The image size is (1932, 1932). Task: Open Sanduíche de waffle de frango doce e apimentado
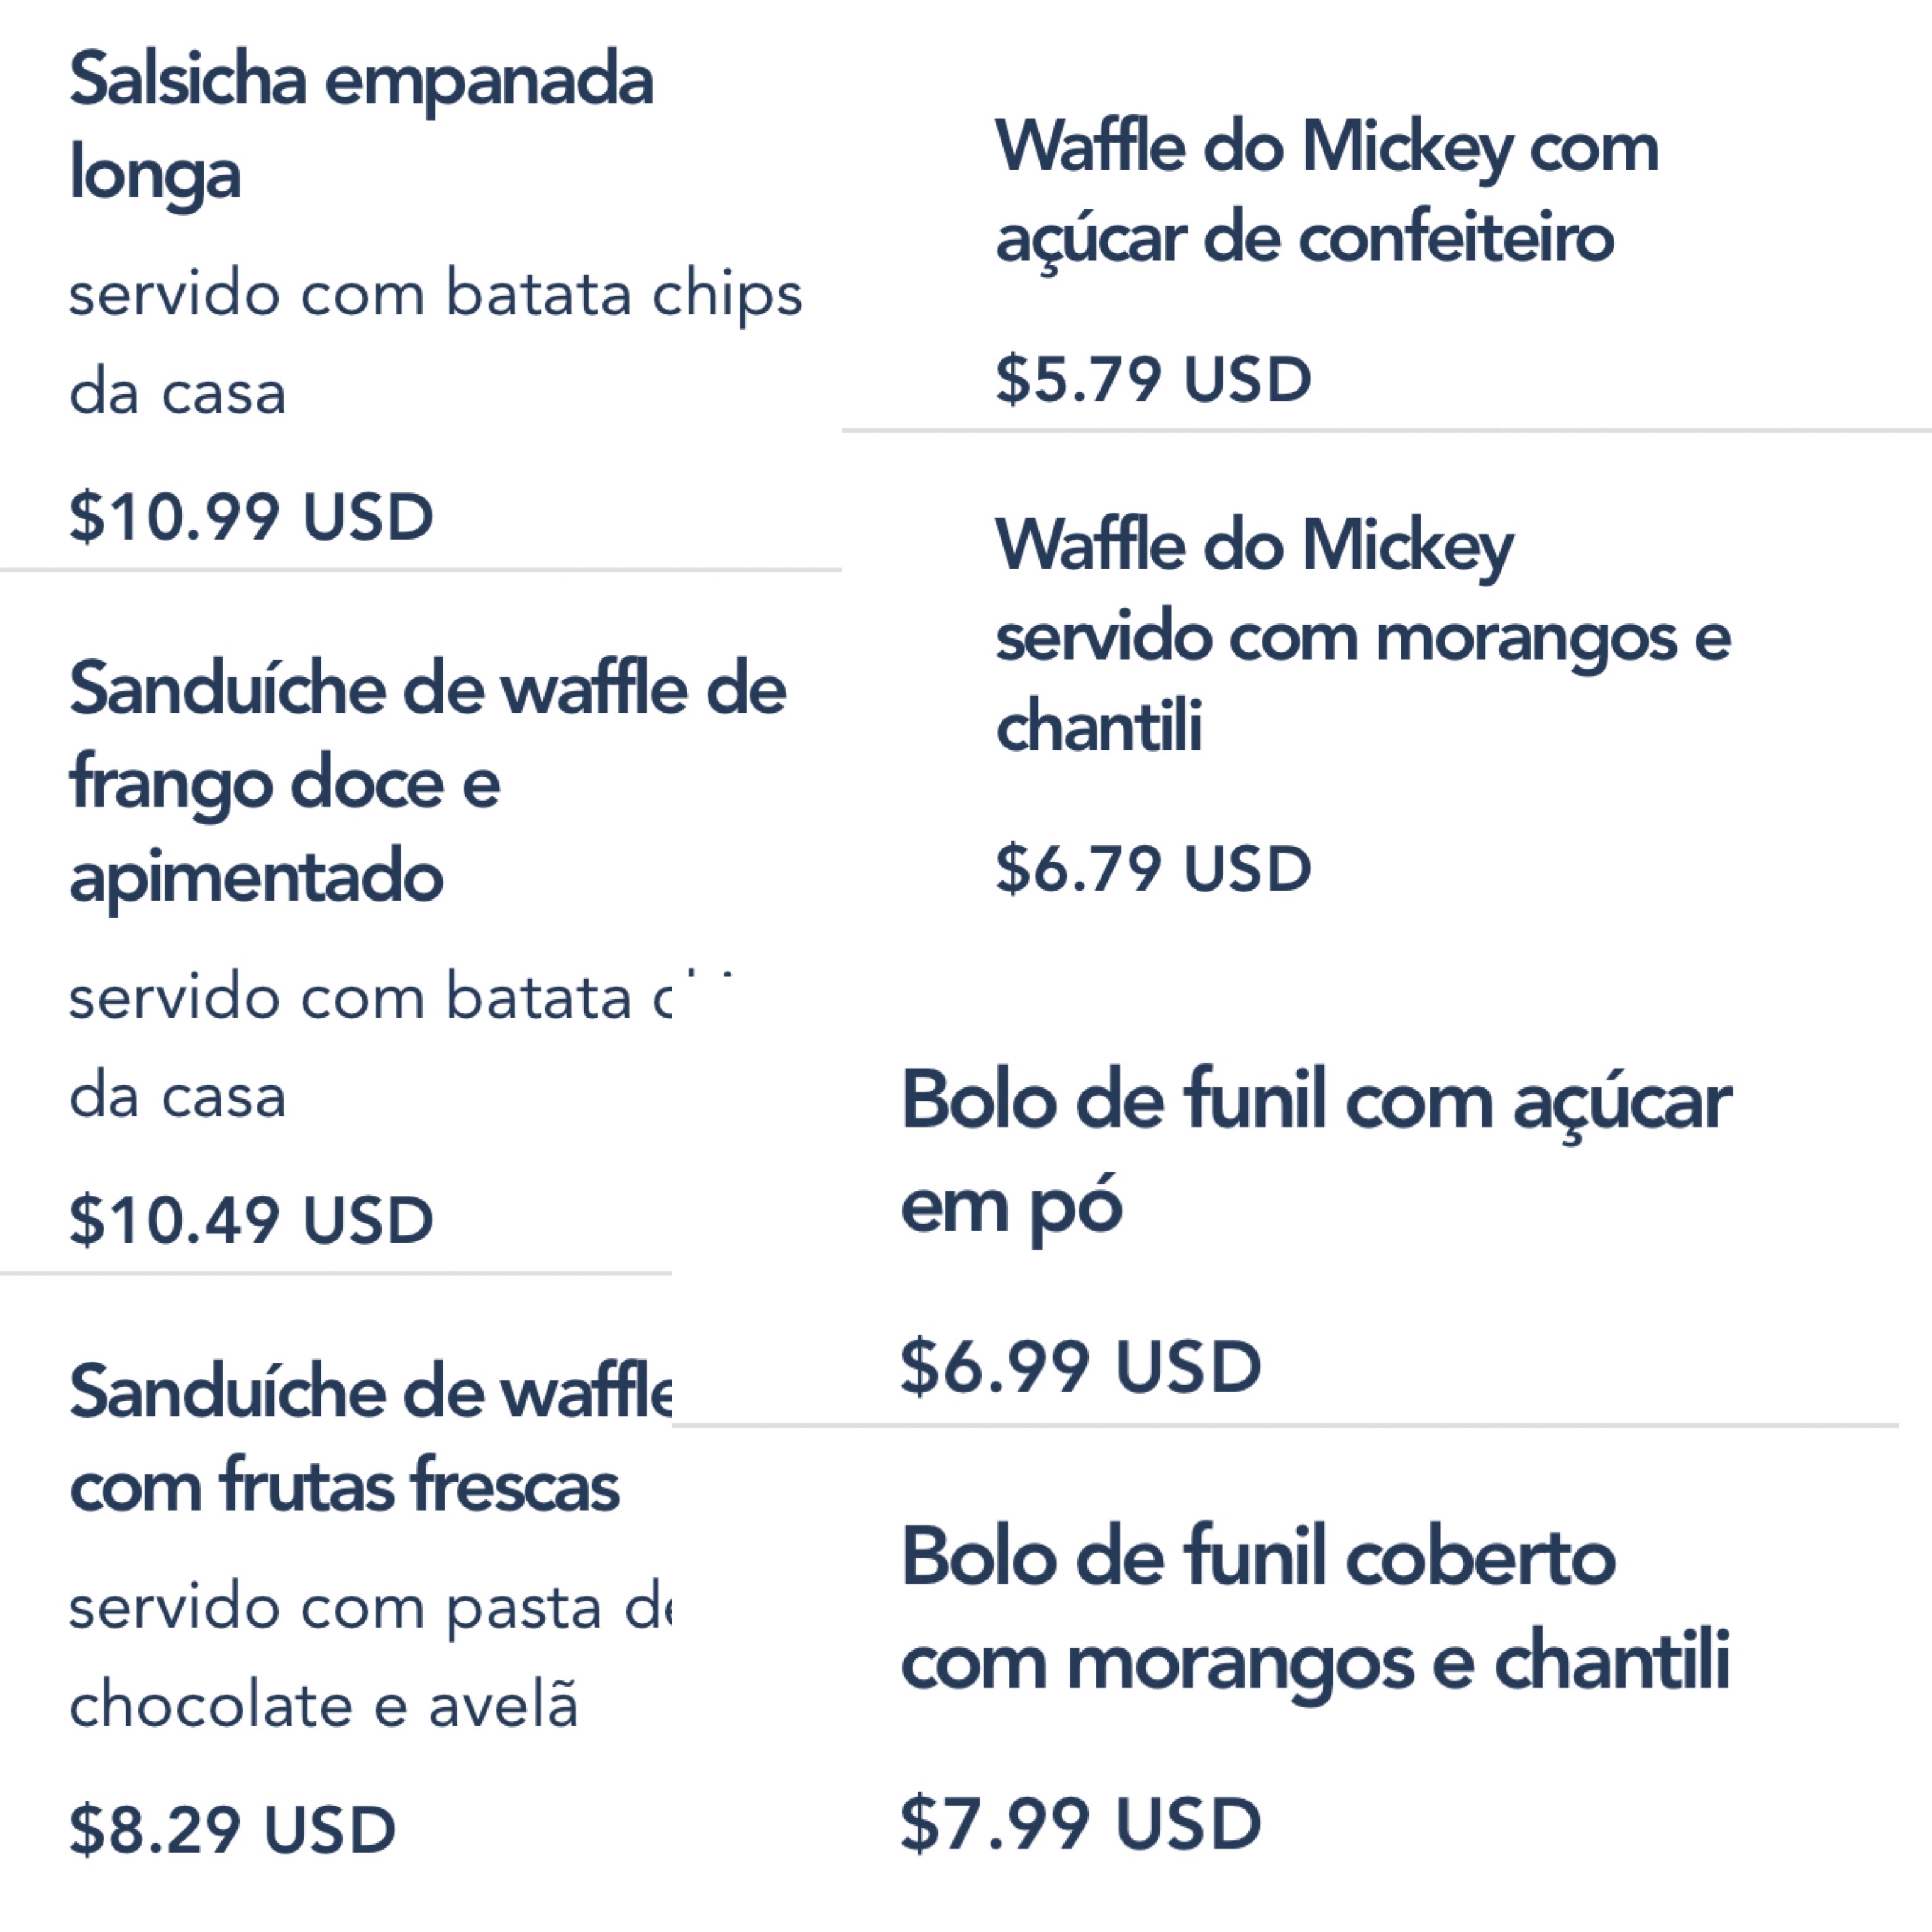point(427,782)
